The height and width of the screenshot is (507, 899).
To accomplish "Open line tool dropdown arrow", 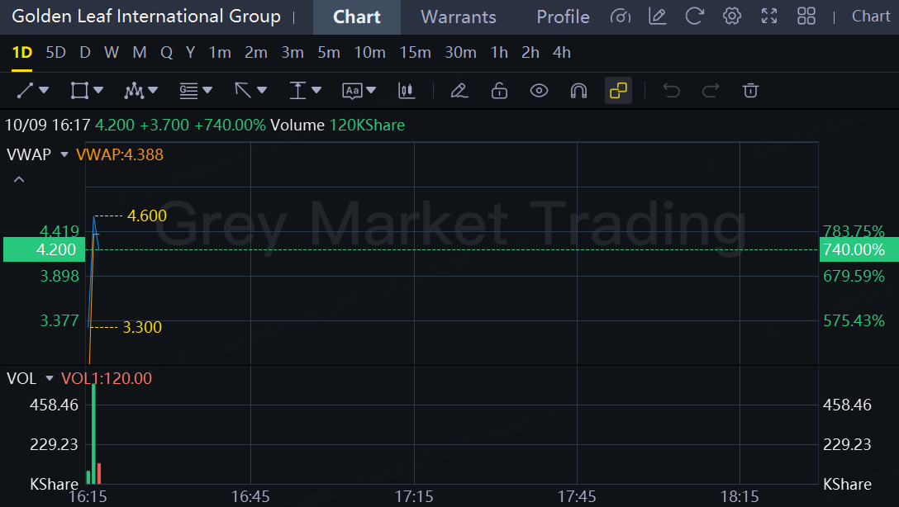I will 44,91.
